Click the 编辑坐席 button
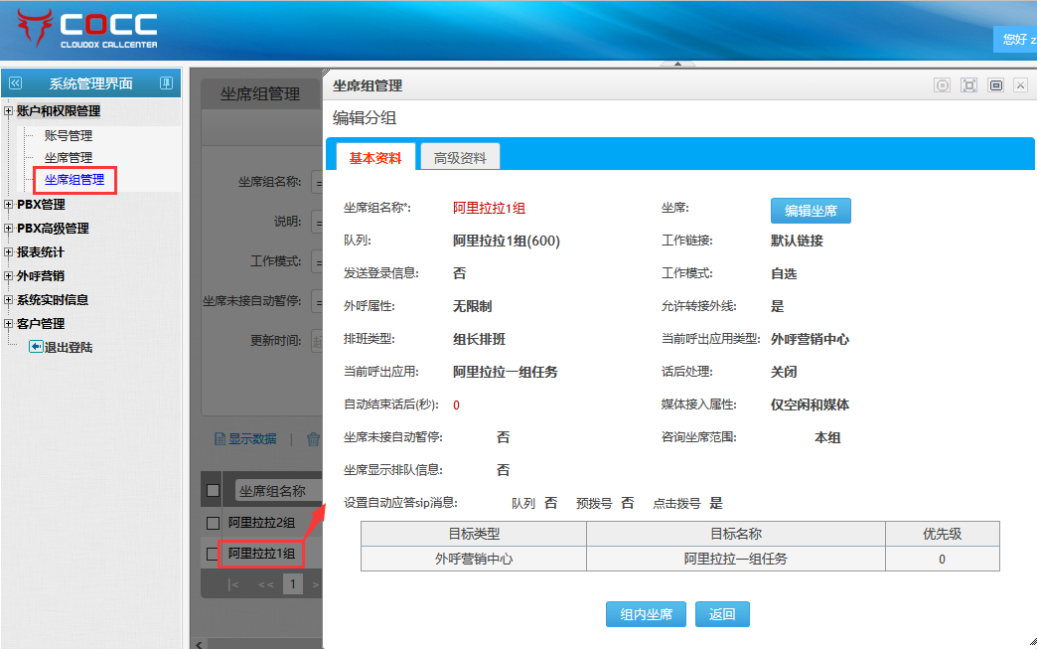The height and width of the screenshot is (649, 1037). (811, 211)
